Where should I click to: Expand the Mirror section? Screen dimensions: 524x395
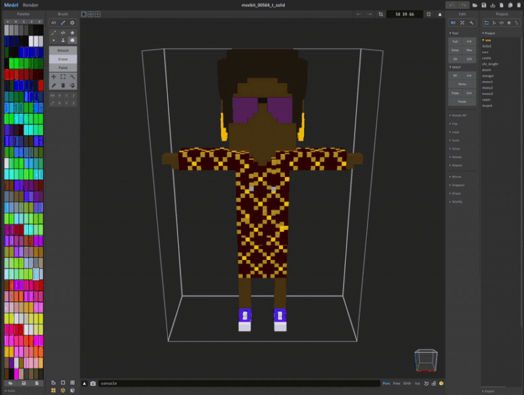[455, 177]
